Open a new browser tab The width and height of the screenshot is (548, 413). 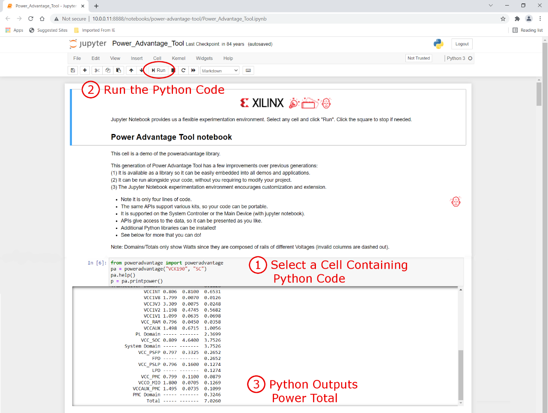pyautogui.click(x=96, y=6)
